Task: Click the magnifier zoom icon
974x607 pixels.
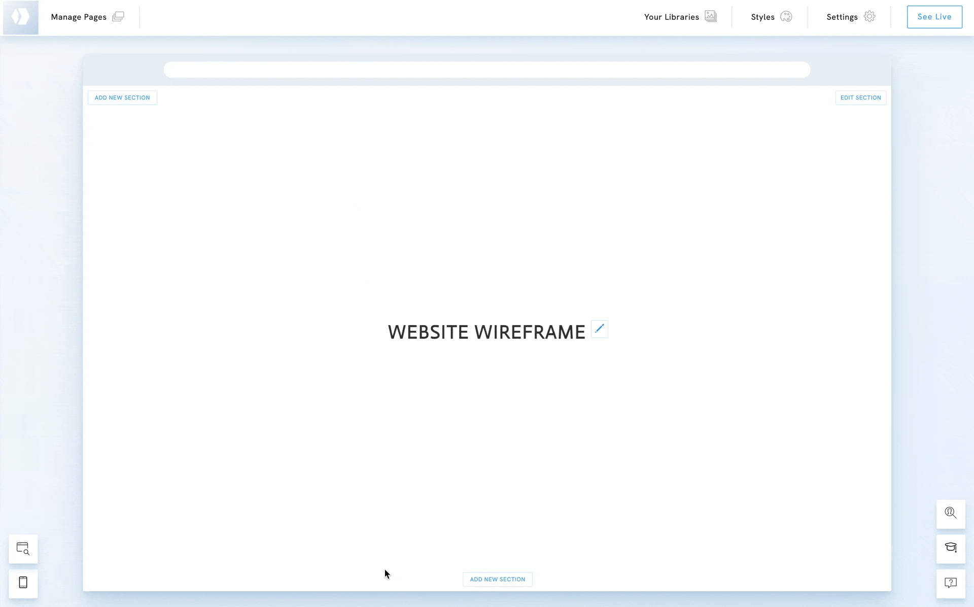Action: pyautogui.click(x=950, y=513)
